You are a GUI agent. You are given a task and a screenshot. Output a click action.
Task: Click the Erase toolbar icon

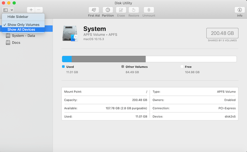click(121, 10)
